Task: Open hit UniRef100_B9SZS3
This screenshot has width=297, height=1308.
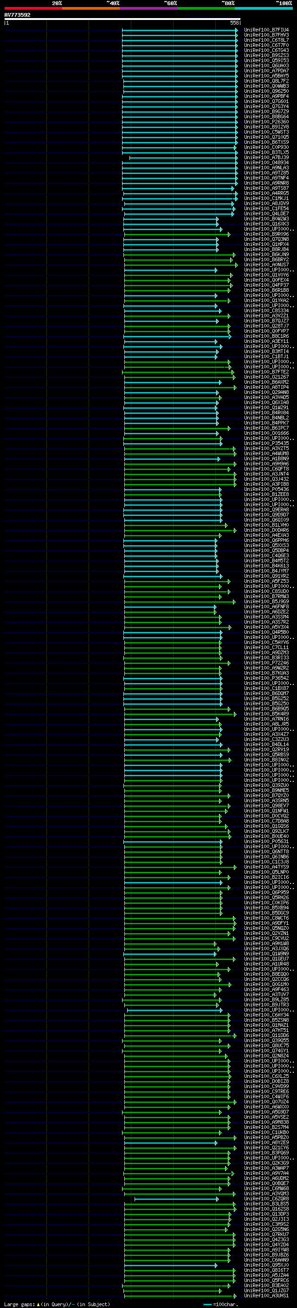Action: [x=266, y=55]
